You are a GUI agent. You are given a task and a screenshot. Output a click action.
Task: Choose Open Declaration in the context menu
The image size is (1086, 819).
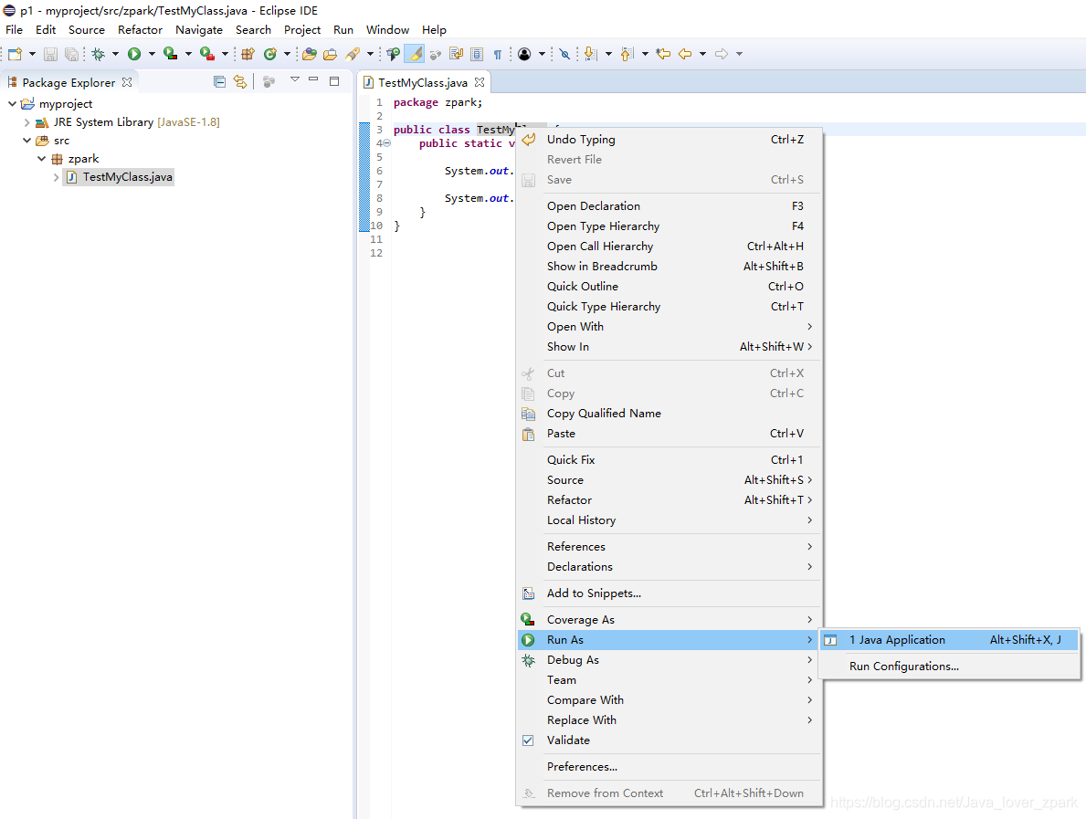(x=670, y=205)
